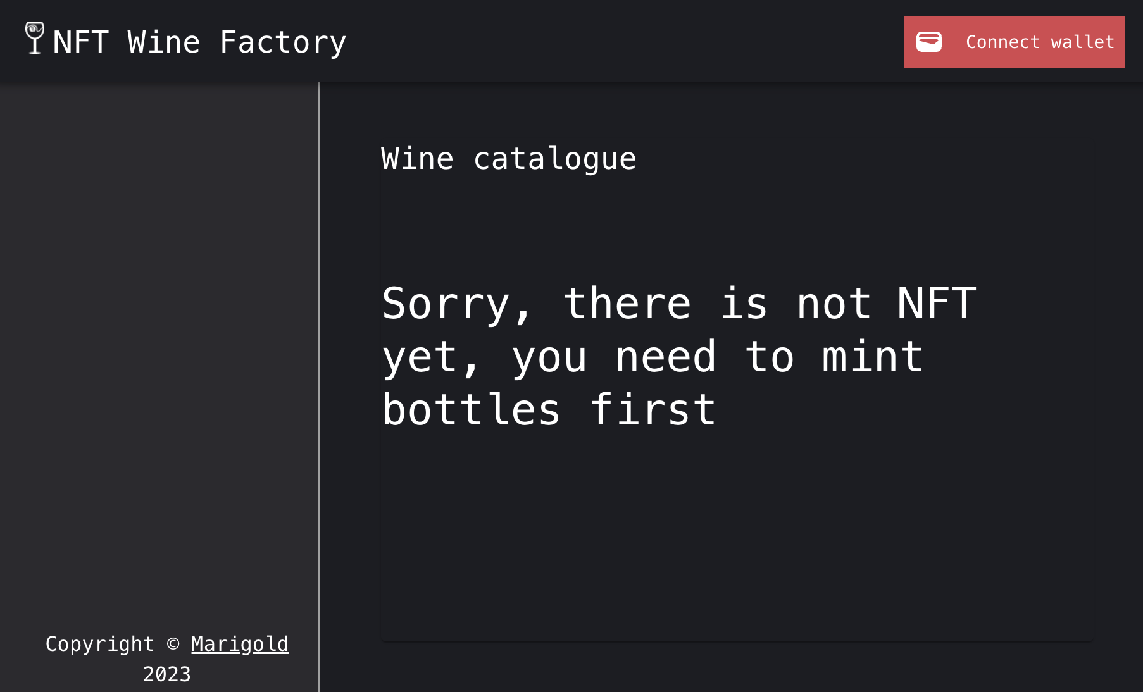Click the copyright © symbol
The height and width of the screenshot is (692, 1143).
pos(173,644)
